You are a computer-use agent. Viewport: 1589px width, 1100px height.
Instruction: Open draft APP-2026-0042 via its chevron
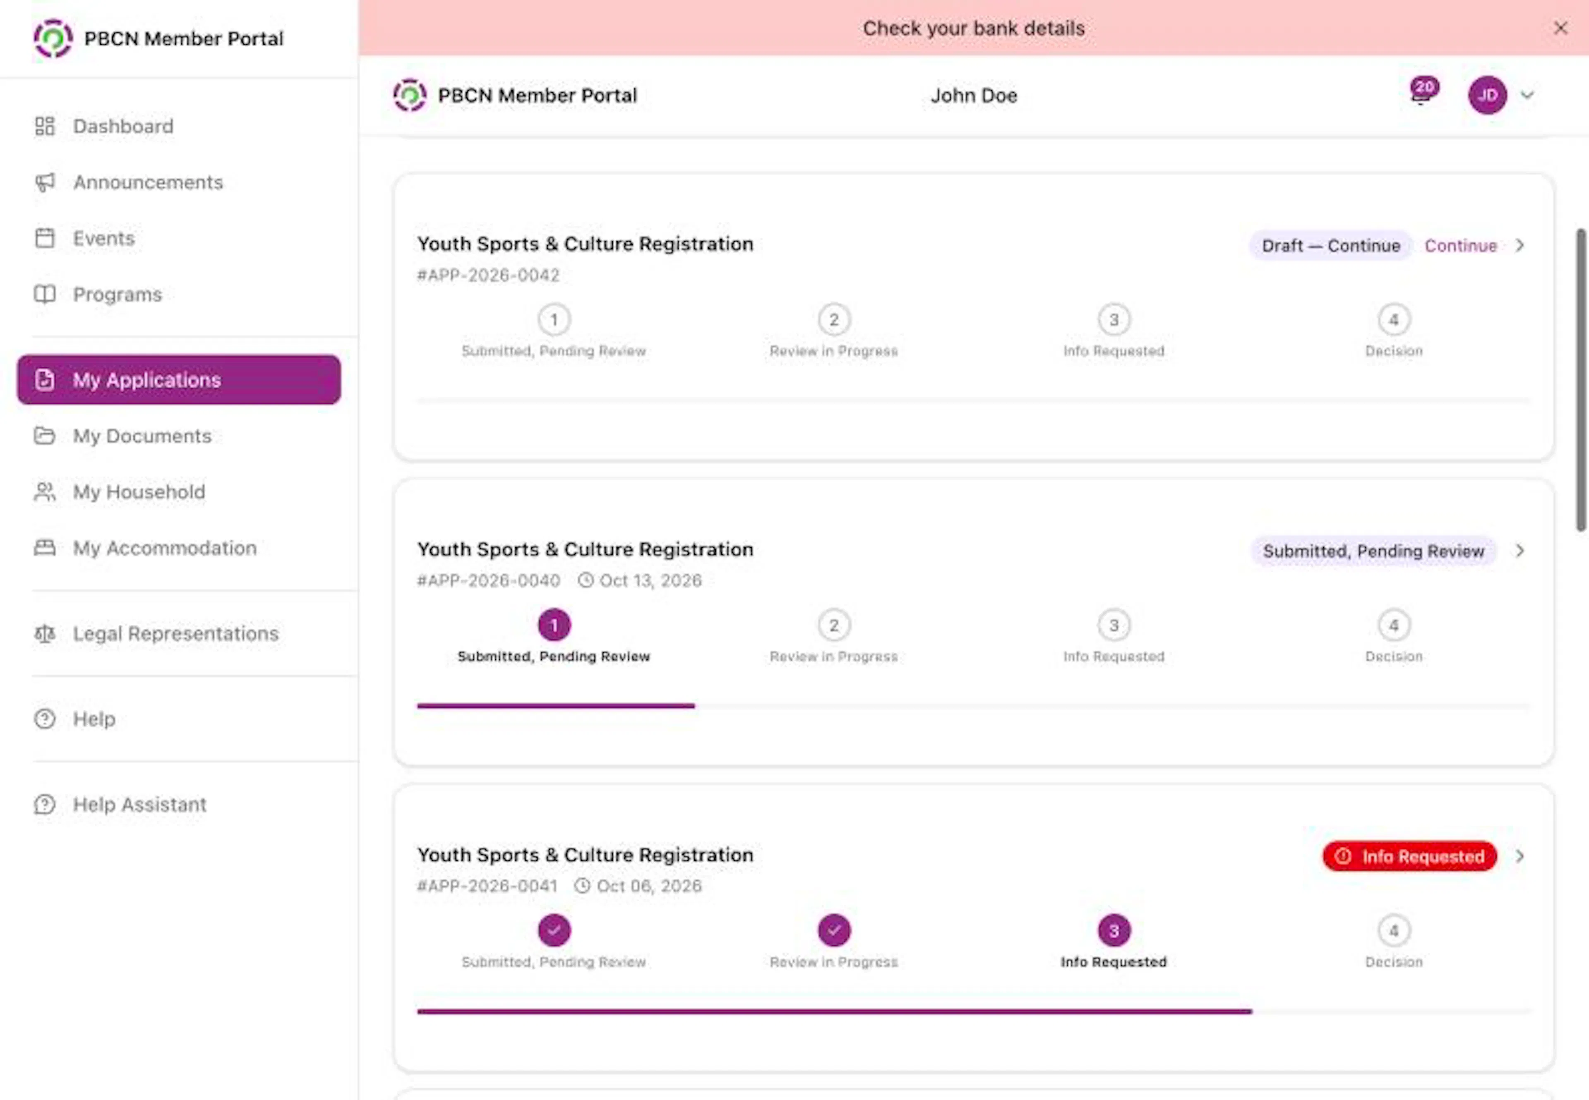tap(1519, 245)
